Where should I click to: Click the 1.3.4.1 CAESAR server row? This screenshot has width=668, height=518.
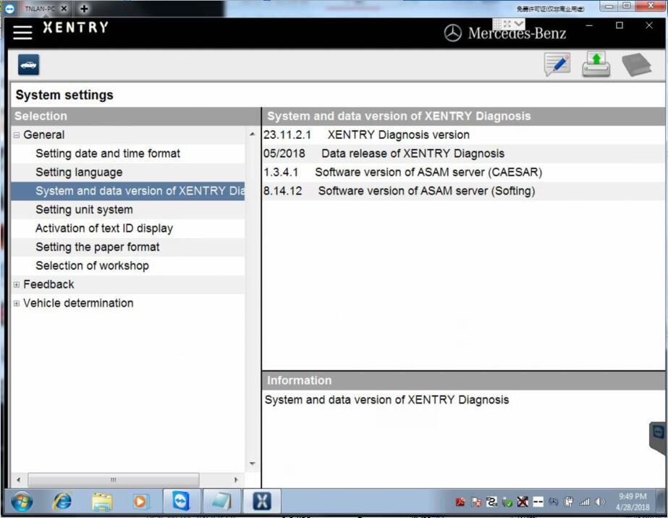[463, 172]
